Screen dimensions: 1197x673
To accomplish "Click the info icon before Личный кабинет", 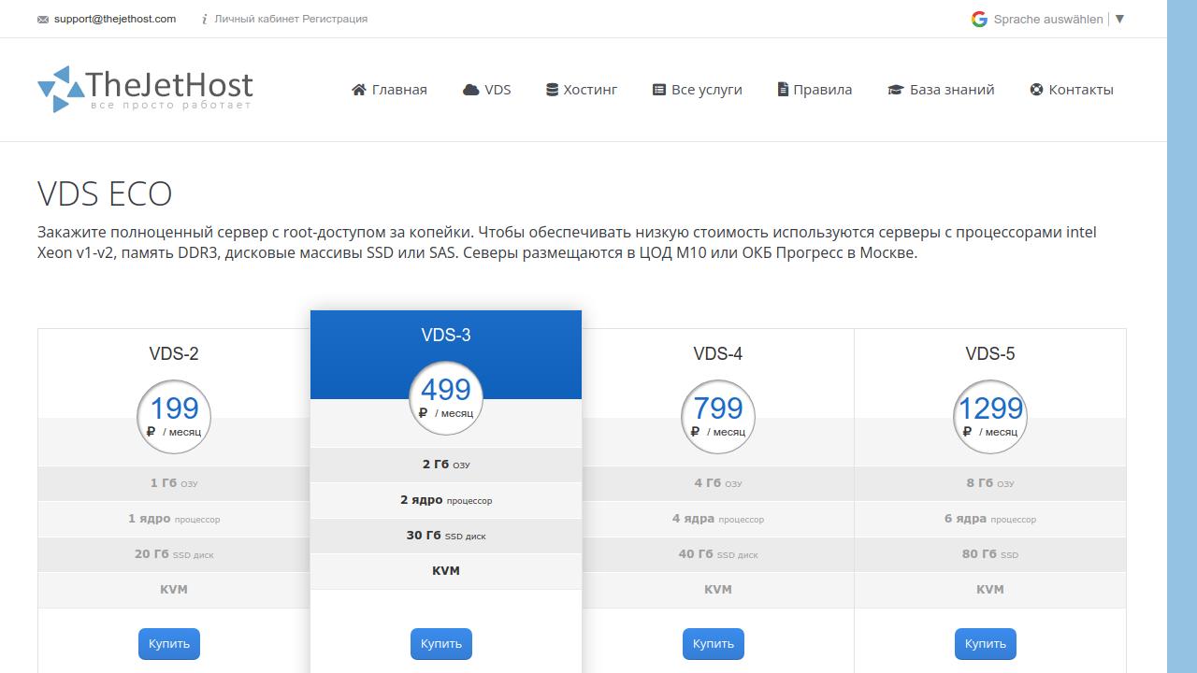I will click(205, 19).
